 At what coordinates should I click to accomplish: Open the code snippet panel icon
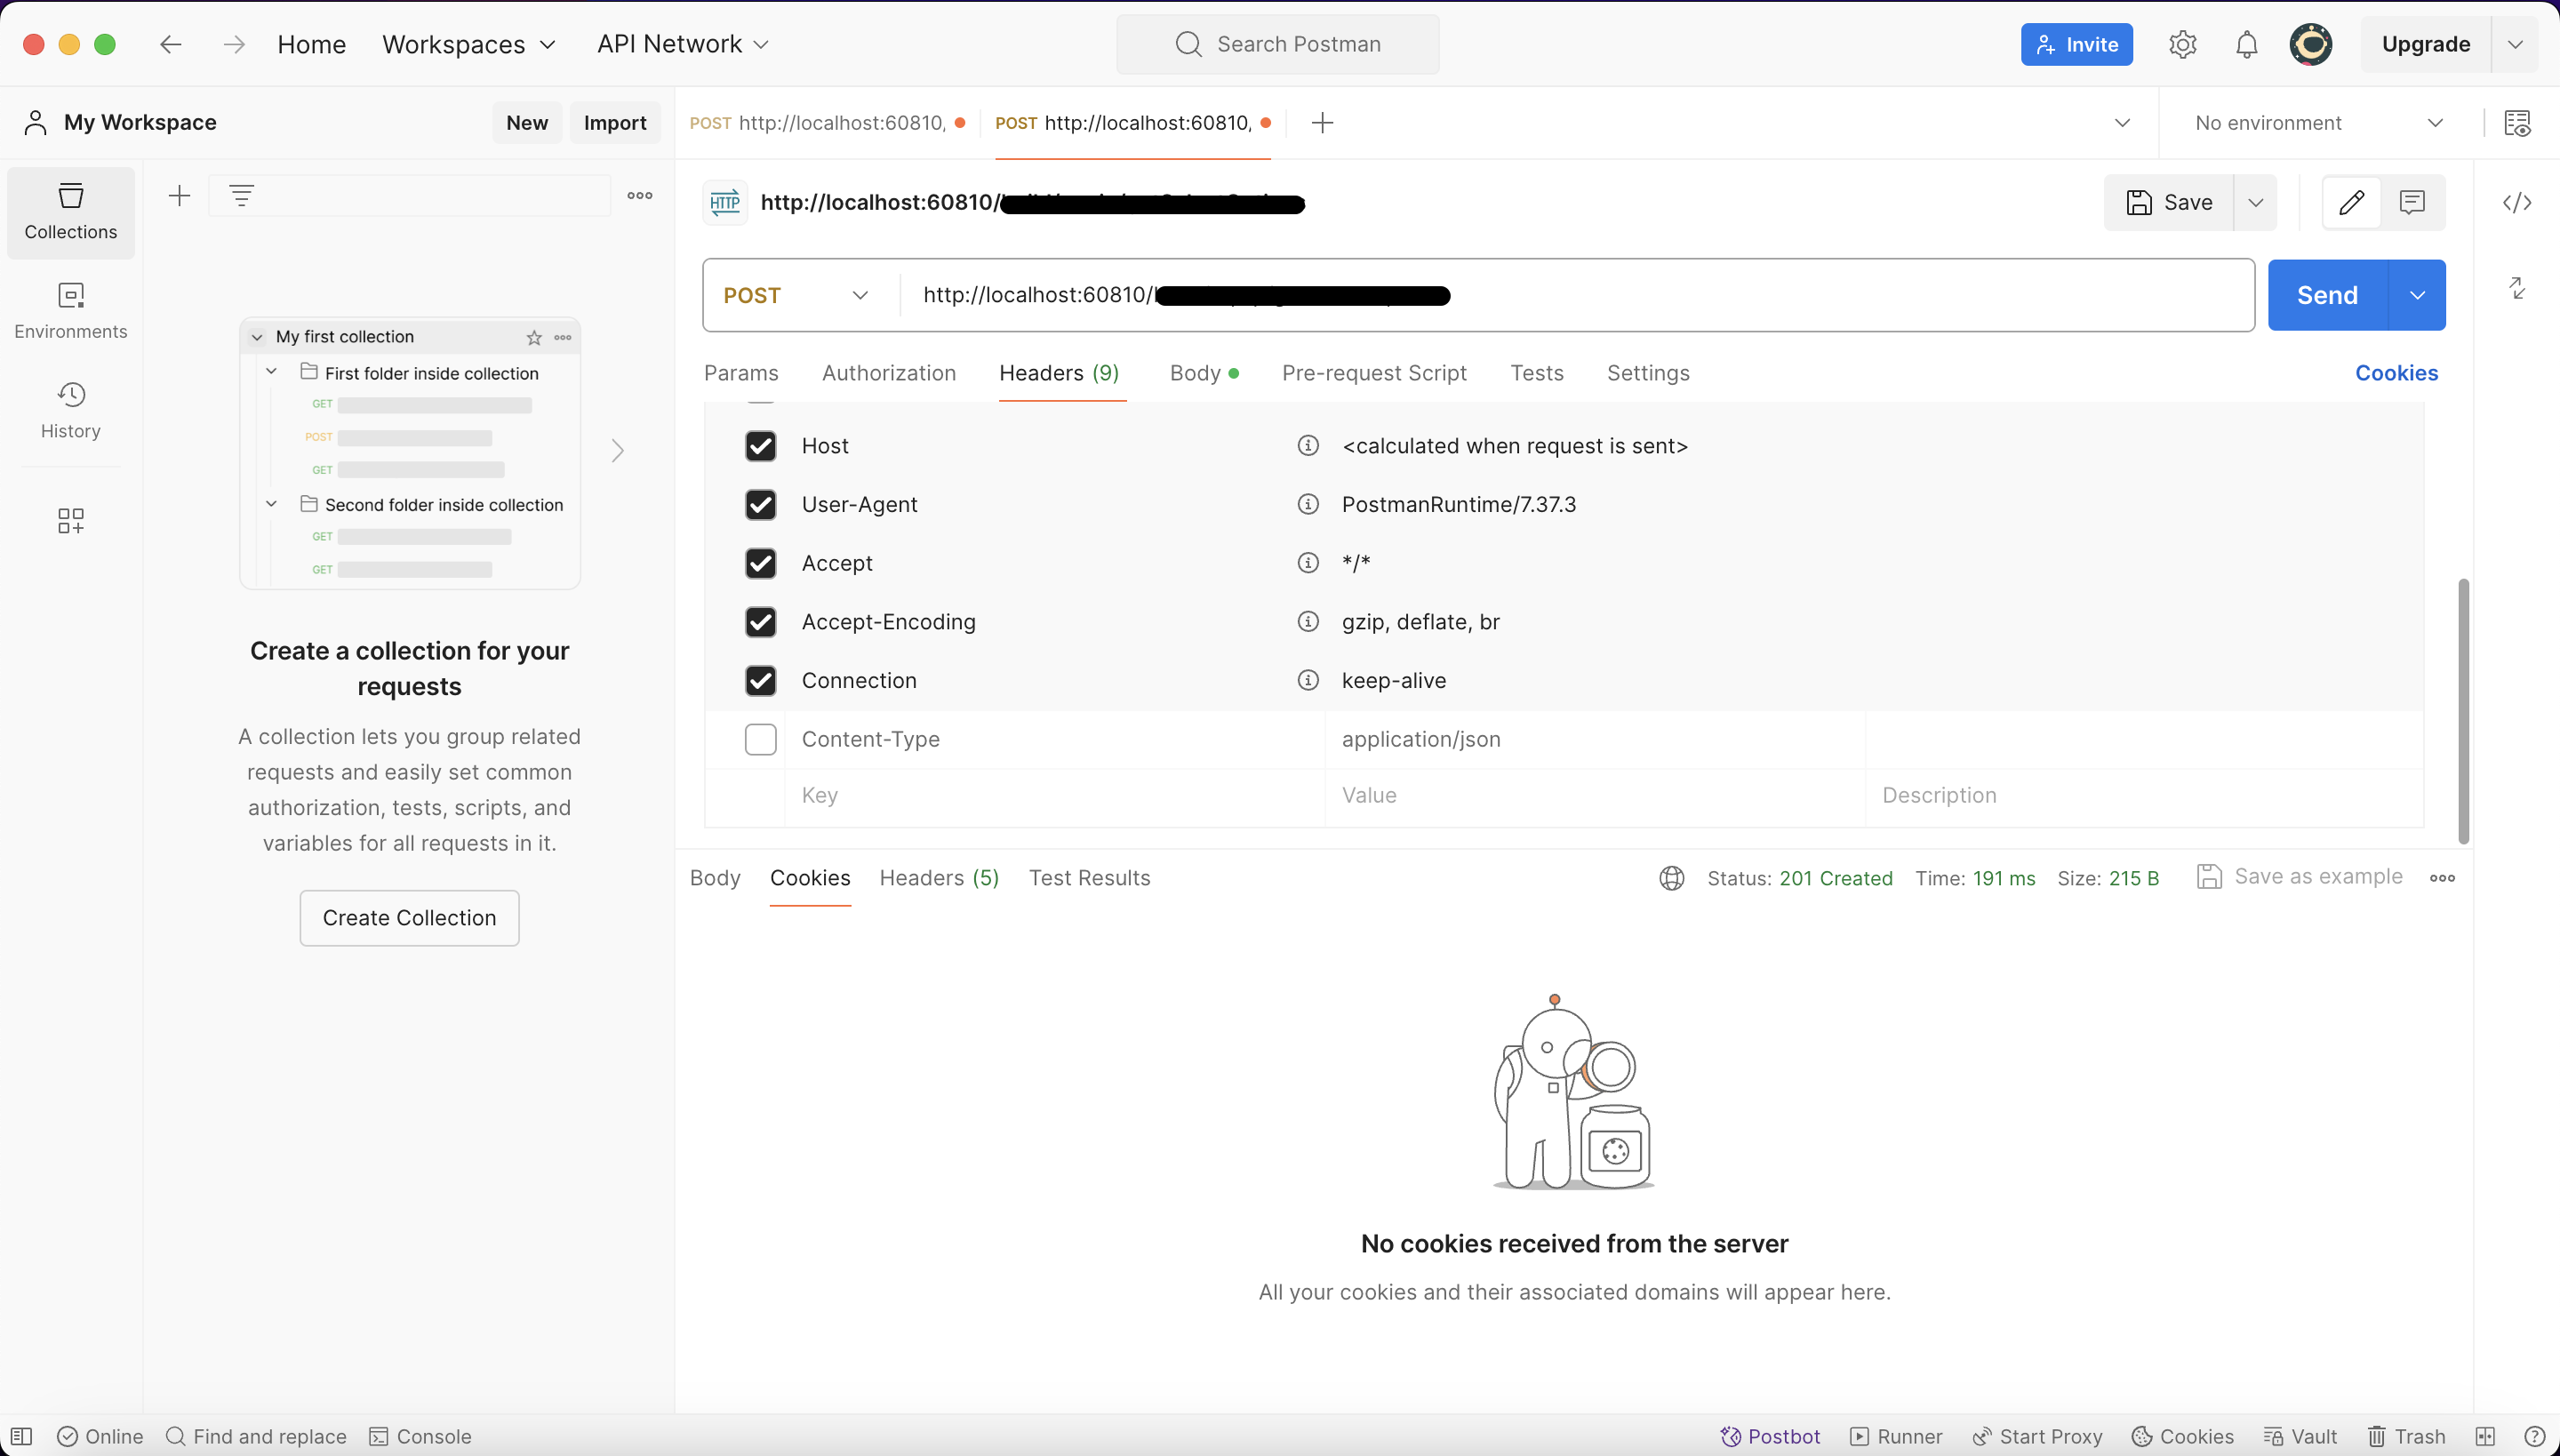(x=2517, y=203)
